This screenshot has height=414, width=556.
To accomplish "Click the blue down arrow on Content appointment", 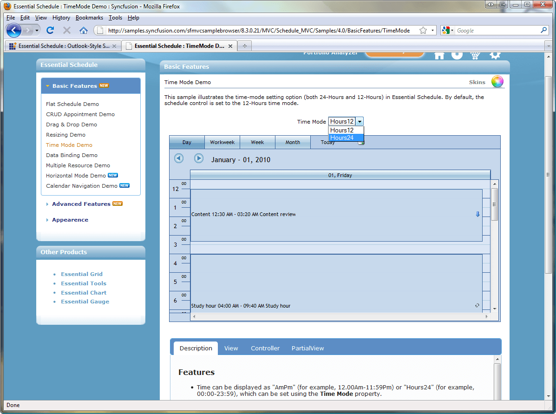I will point(478,214).
